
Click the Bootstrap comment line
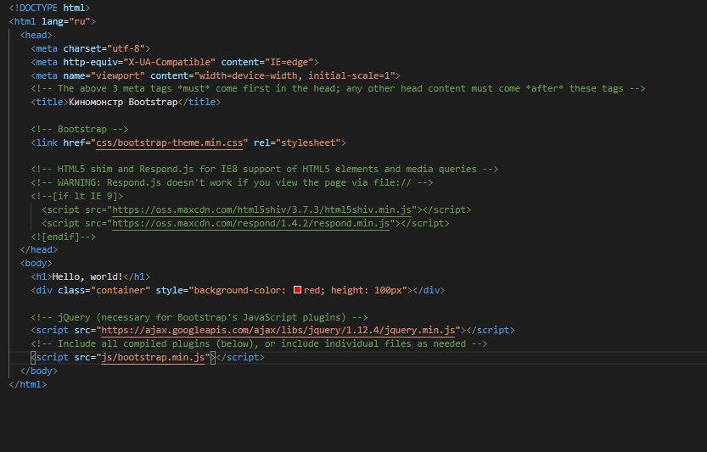(x=80, y=129)
